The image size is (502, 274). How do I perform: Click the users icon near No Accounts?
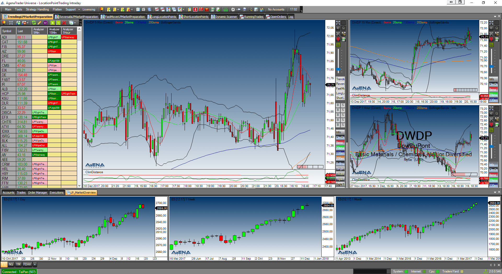[x=261, y=9]
